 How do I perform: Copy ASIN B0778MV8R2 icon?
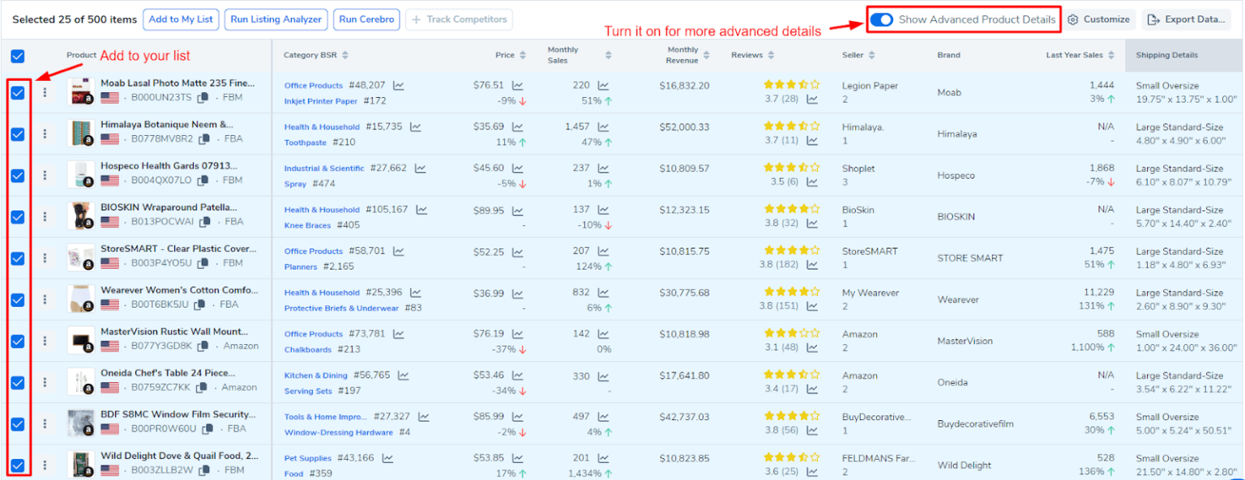coord(204,139)
